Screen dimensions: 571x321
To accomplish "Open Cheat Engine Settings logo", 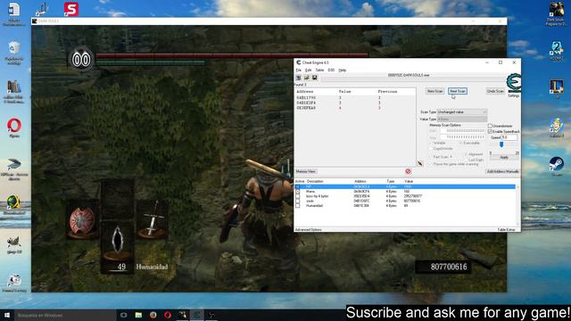I will (514, 83).
